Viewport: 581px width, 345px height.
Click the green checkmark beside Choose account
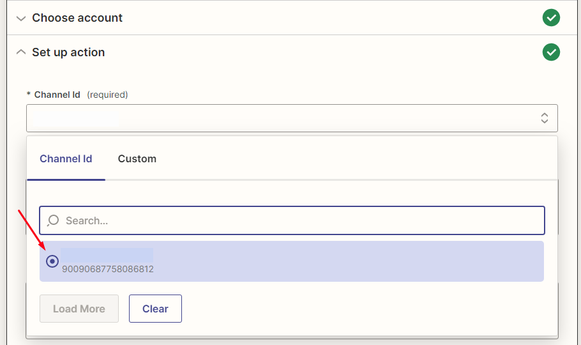coord(551,18)
